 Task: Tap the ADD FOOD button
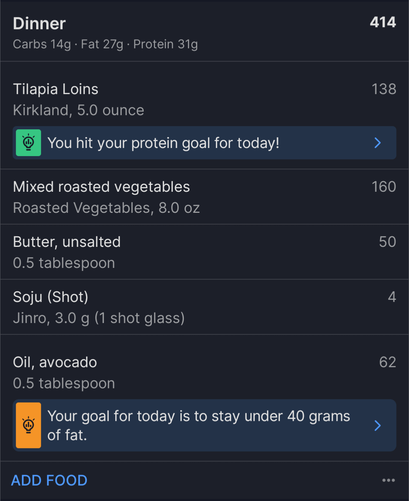[49, 480]
